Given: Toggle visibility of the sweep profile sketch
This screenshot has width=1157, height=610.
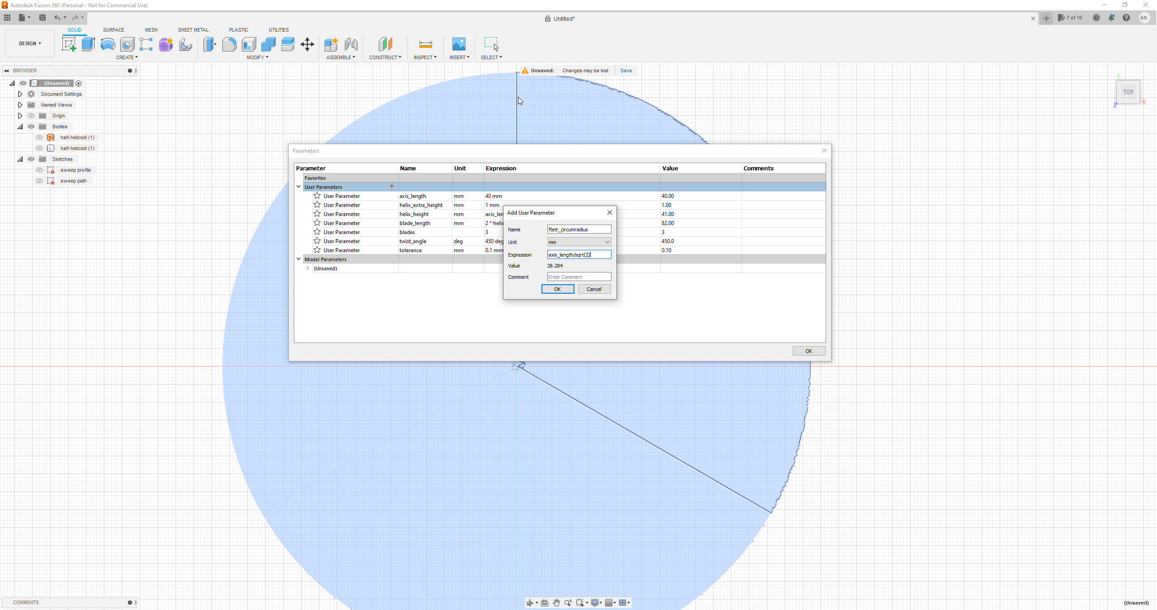Looking at the screenshot, I should [x=40, y=169].
